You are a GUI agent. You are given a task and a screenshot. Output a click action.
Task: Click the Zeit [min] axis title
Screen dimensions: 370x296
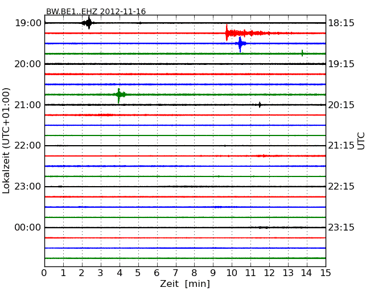pos(185,283)
